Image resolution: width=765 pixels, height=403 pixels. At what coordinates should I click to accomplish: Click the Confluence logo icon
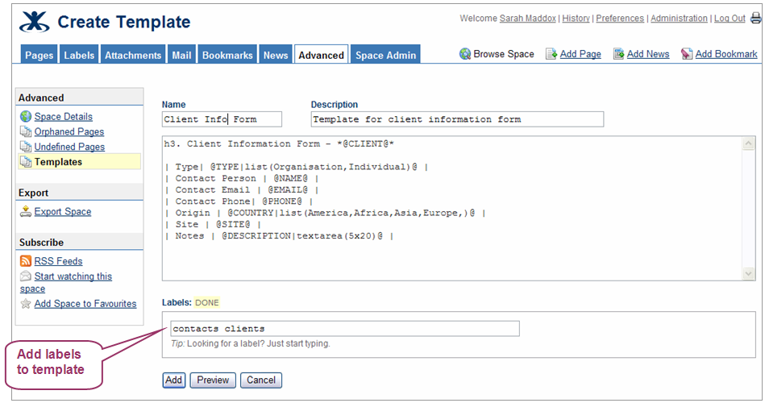(34, 22)
